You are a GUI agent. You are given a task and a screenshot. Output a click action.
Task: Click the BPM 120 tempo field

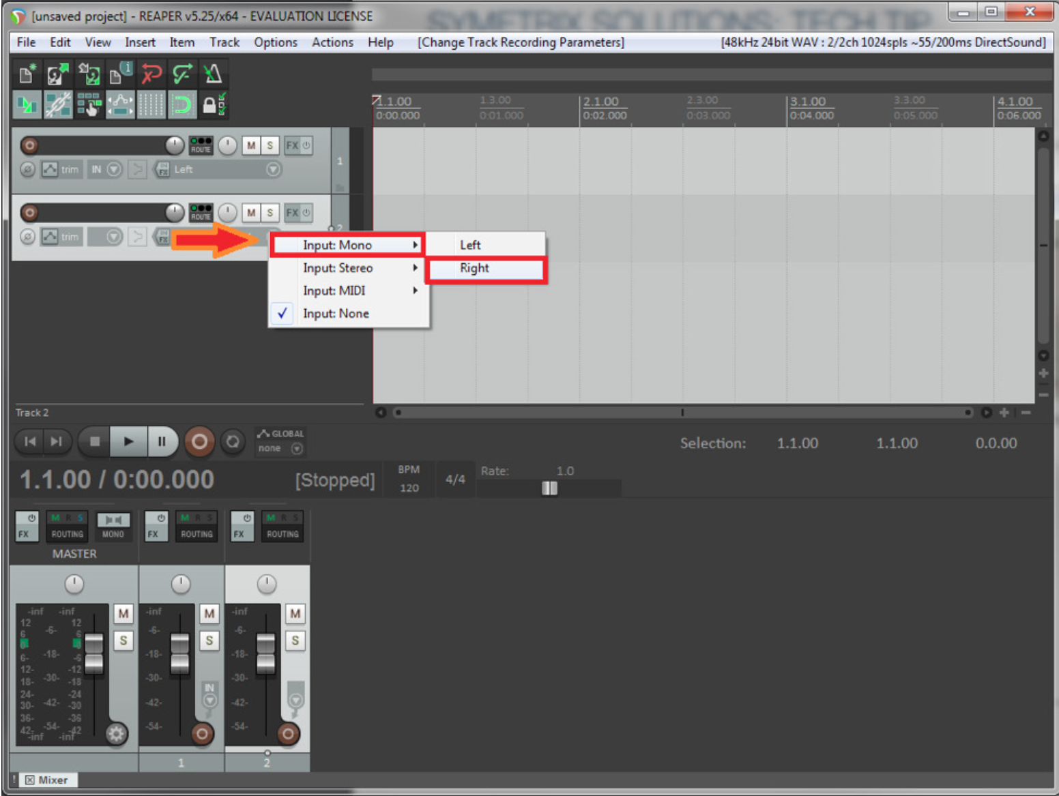click(x=409, y=488)
